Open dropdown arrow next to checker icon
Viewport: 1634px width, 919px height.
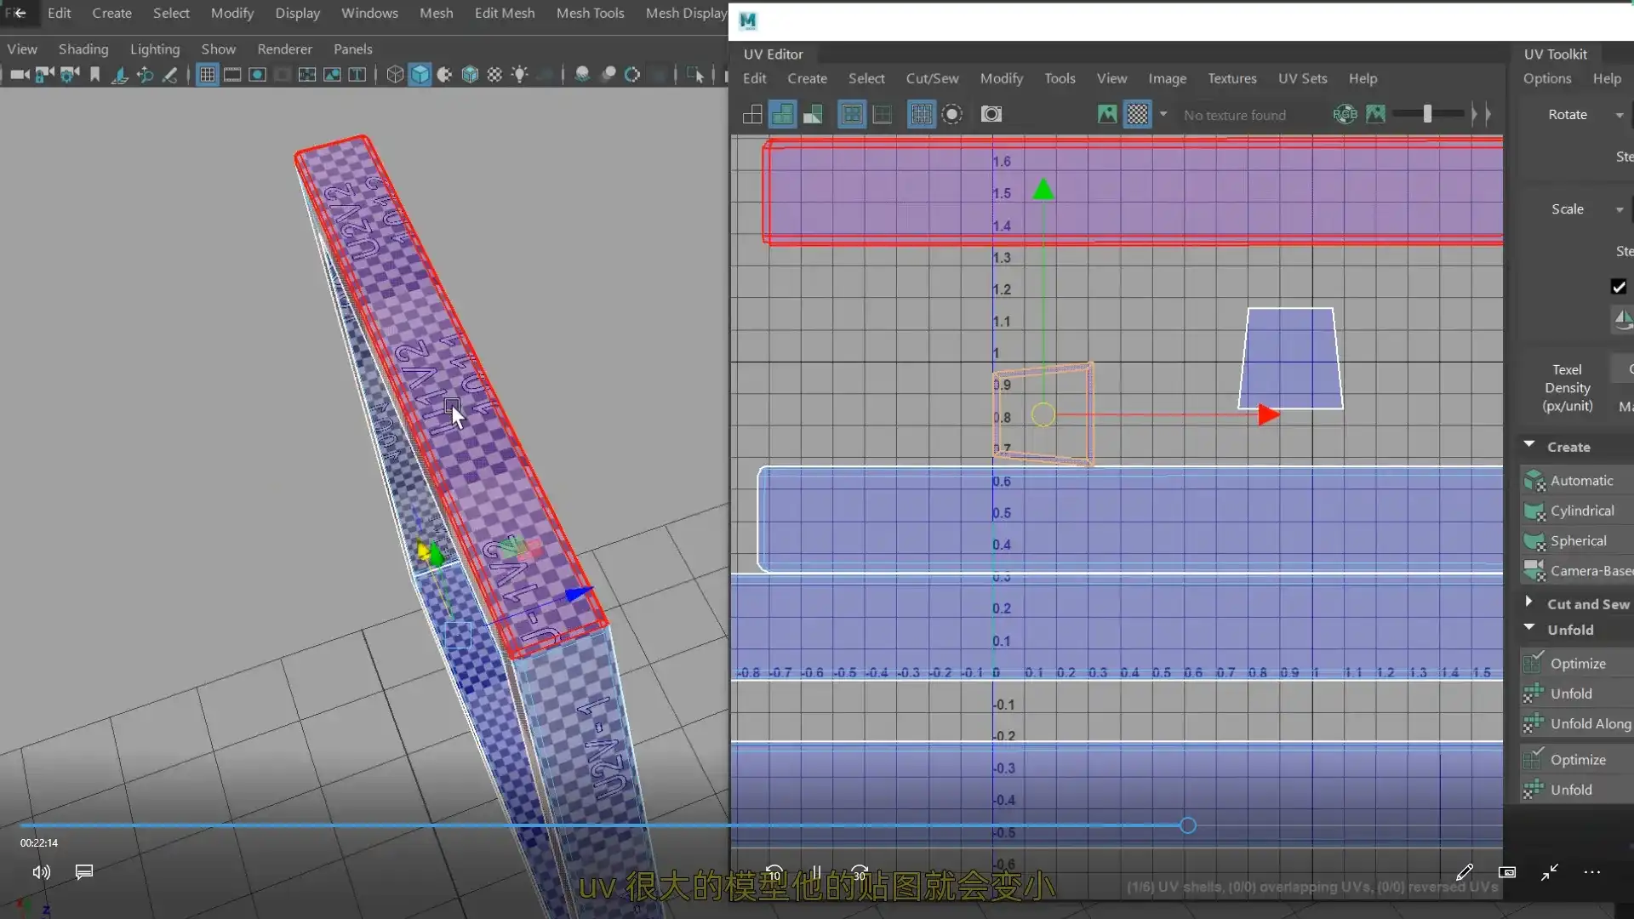(1163, 114)
